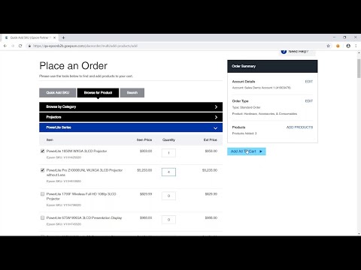Screen dimensions: 361x270
Task: Open the Search tab
Action: pos(132,93)
